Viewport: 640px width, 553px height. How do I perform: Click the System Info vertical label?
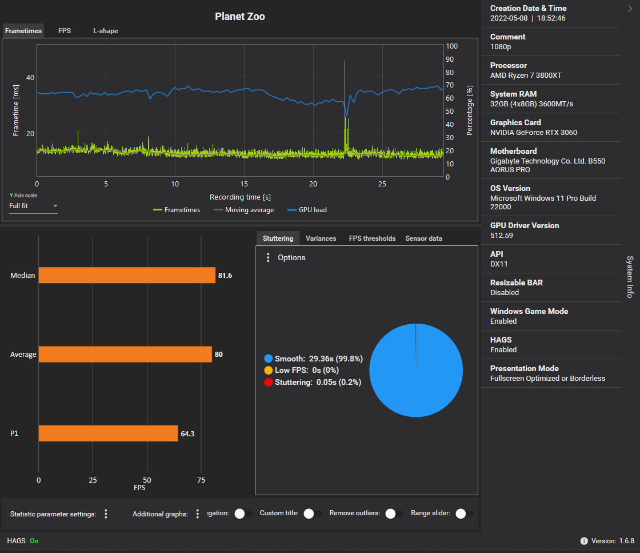pos(630,277)
